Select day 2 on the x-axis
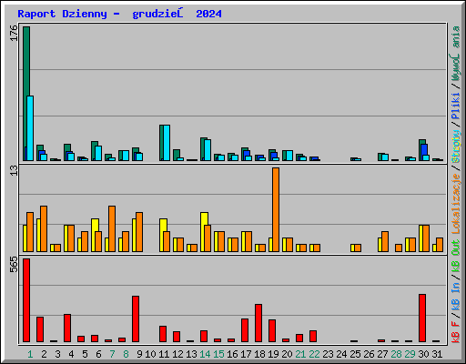This screenshot has height=364, width=466. (44, 354)
